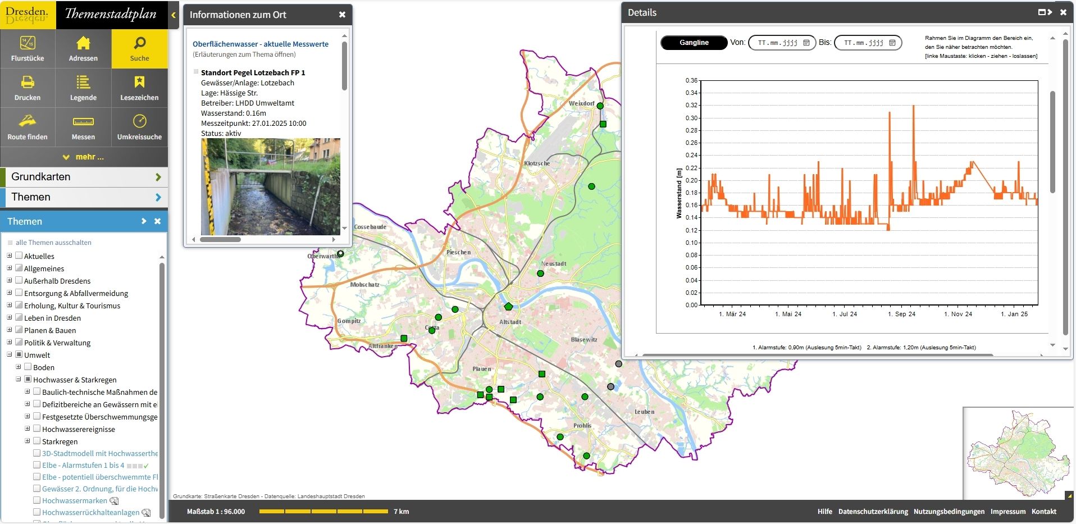This screenshot has width=1076, height=524.
Task: Open the Lesezeichen tool
Action: point(139,88)
